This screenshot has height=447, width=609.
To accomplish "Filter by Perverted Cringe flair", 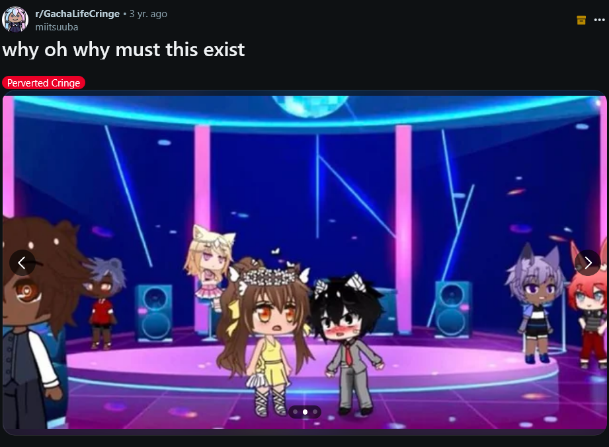I will (x=44, y=83).
